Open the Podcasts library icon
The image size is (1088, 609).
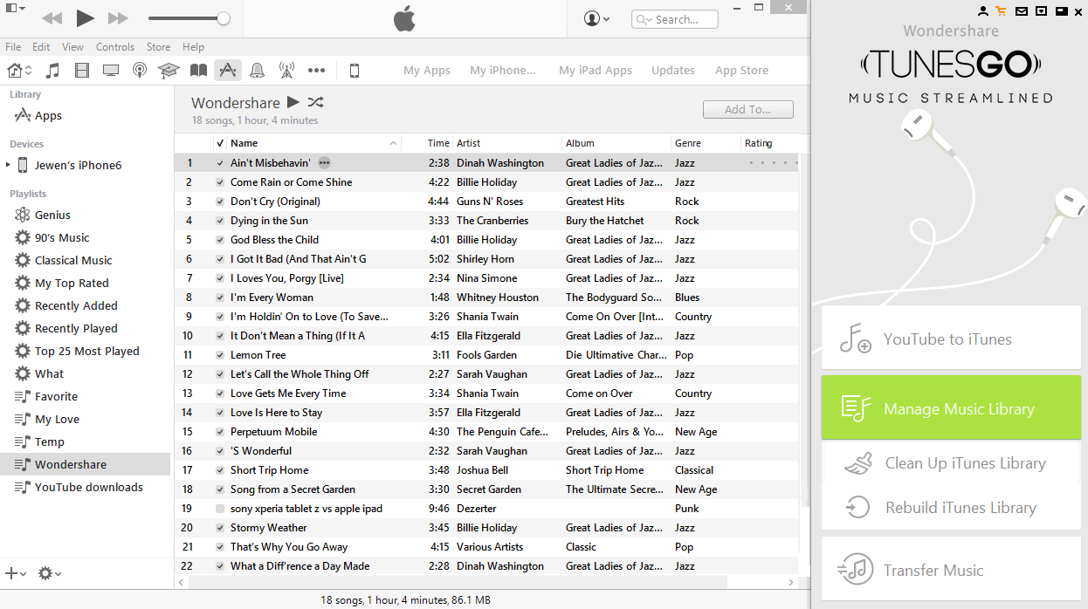(140, 71)
